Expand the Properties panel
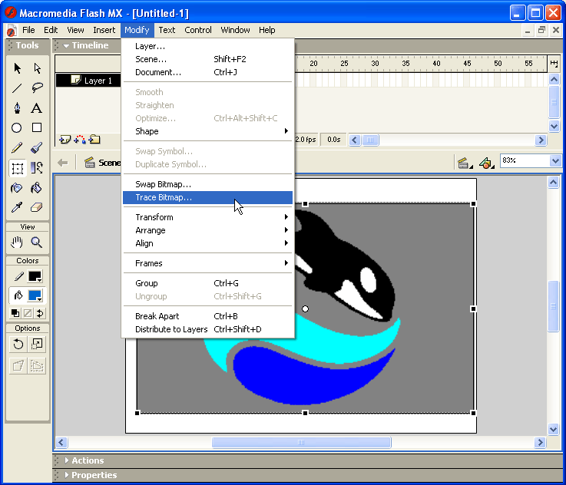Screen dimensions: 566x485 67,475
